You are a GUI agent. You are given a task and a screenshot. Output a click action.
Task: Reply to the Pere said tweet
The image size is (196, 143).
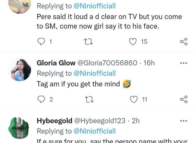42,42
